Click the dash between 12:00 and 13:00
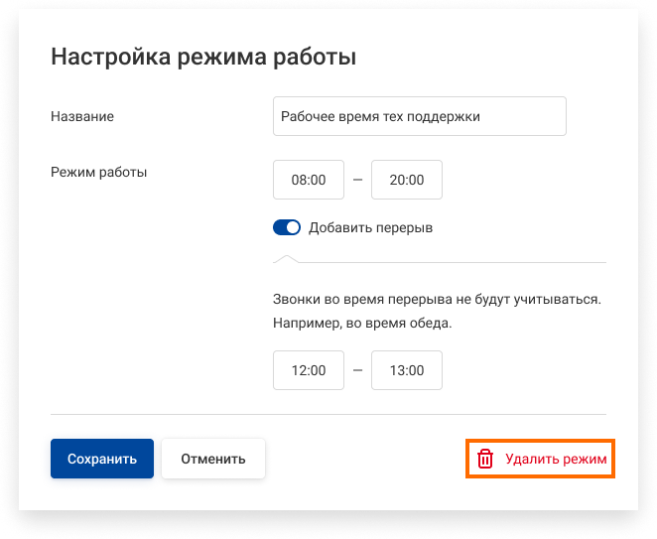 tap(357, 370)
